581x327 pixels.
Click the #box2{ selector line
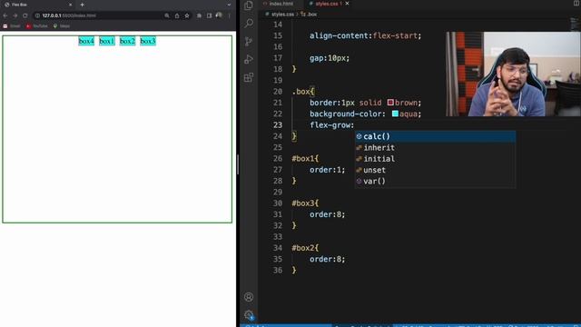(305, 248)
